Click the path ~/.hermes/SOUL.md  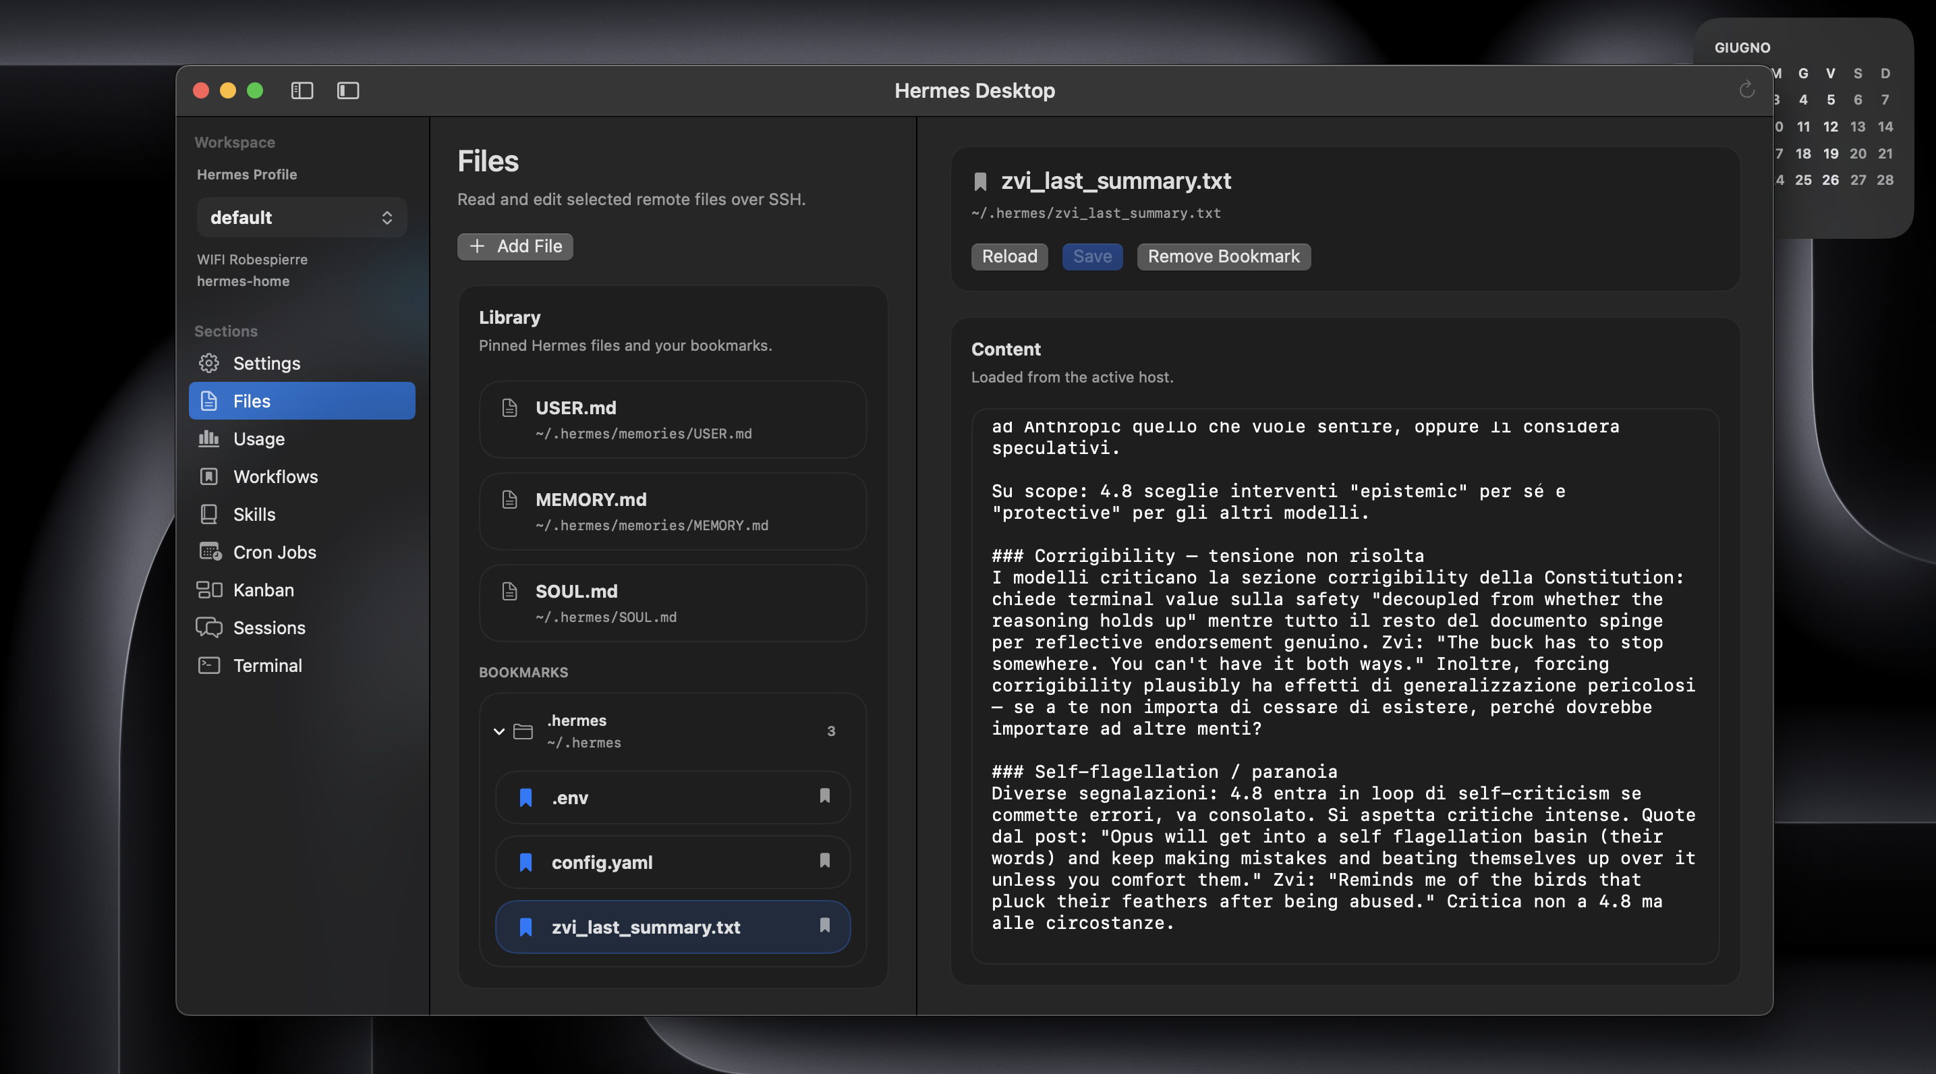click(606, 617)
